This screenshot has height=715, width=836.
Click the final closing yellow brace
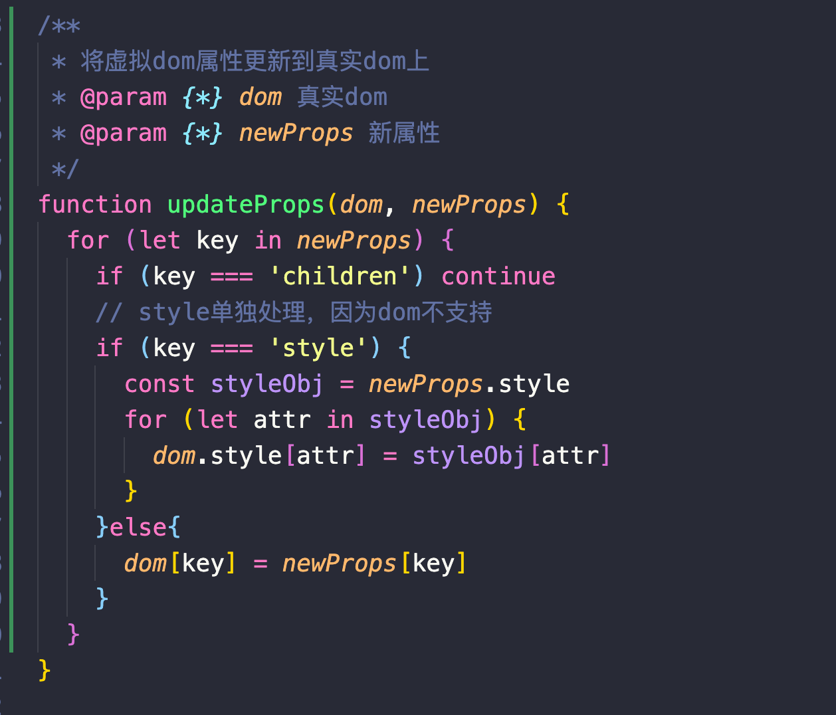(45, 670)
